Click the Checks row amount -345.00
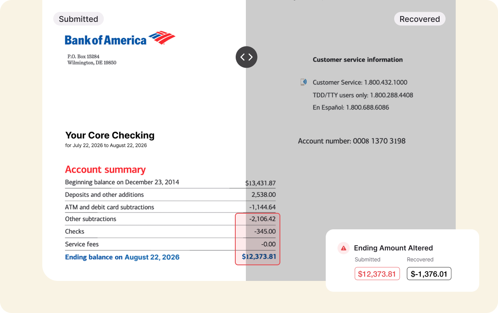 (x=265, y=232)
